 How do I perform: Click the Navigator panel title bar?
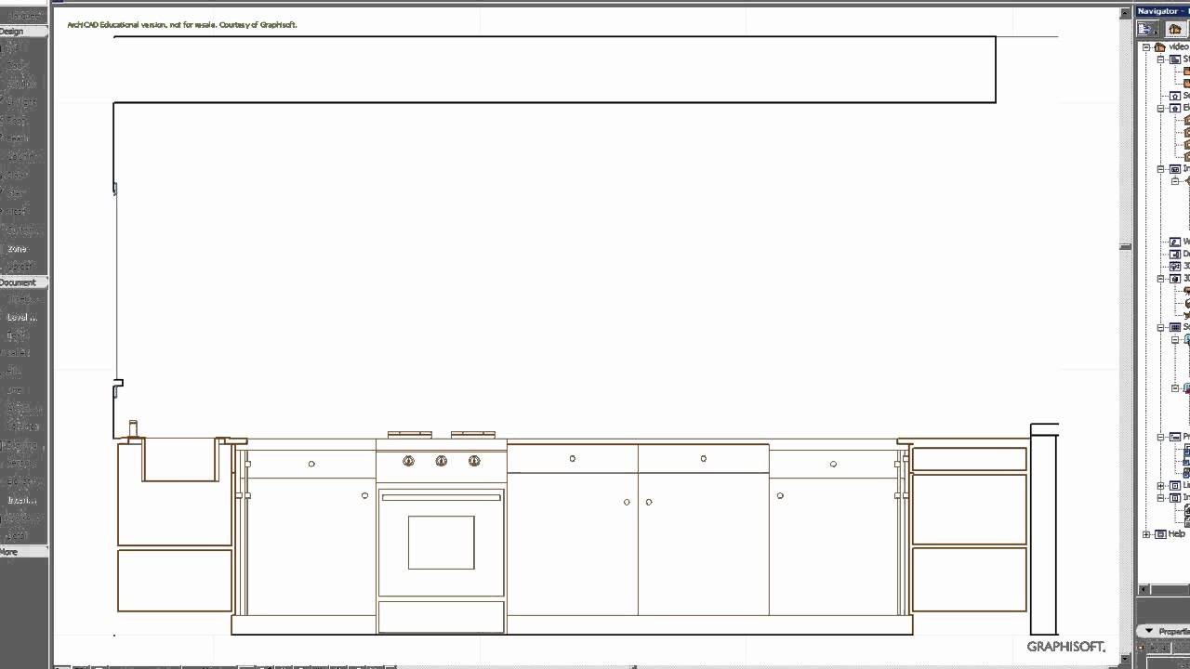[x=1164, y=10]
